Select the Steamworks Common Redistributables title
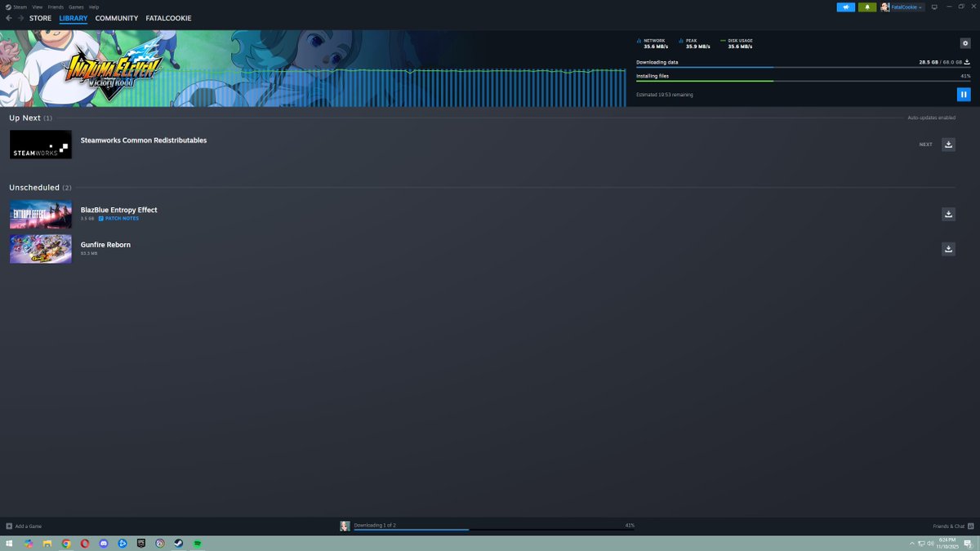Image resolution: width=980 pixels, height=551 pixels. [144, 140]
